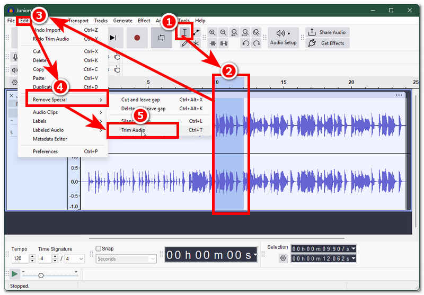Open the timeline options gear icon
Image resolution: width=424 pixels, height=295 pixels.
(x=14, y=82)
